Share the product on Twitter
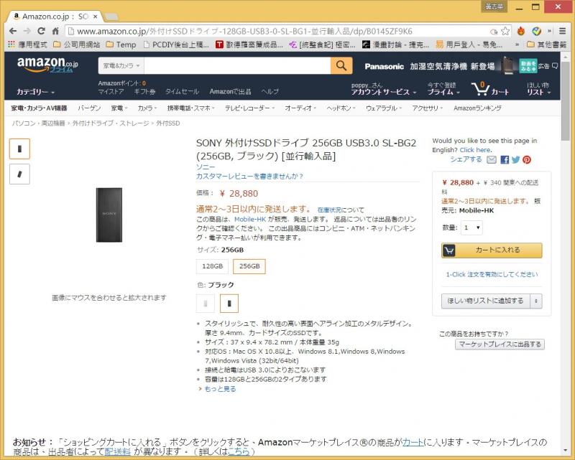 (x=515, y=160)
